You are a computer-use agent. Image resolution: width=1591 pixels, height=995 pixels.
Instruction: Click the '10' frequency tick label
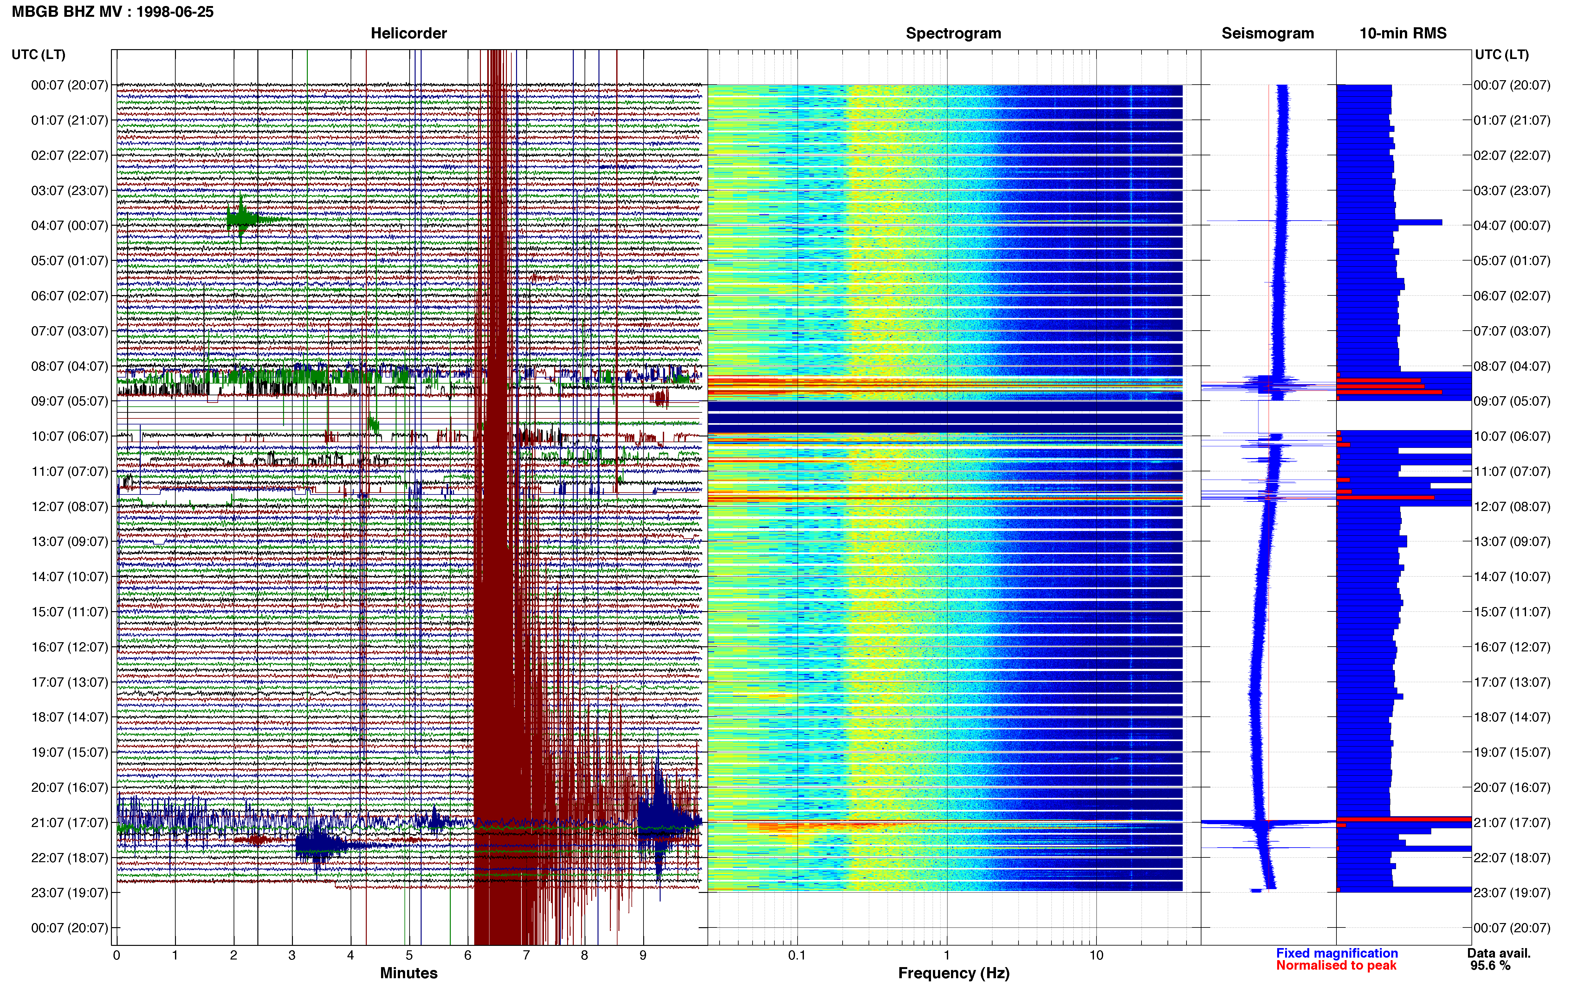click(1096, 955)
